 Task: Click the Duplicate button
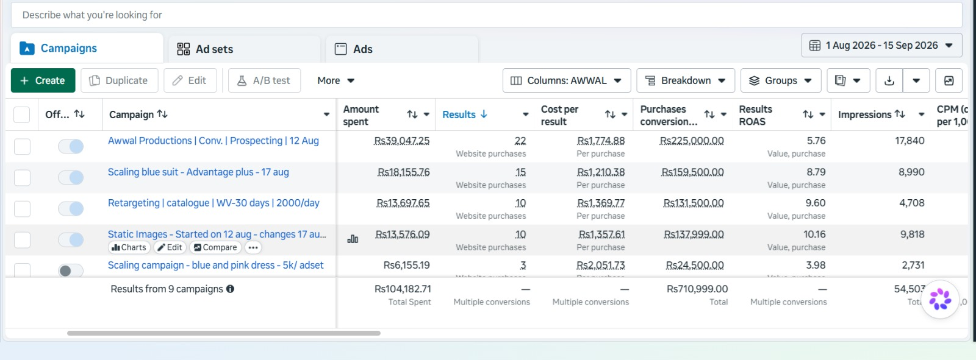119,80
